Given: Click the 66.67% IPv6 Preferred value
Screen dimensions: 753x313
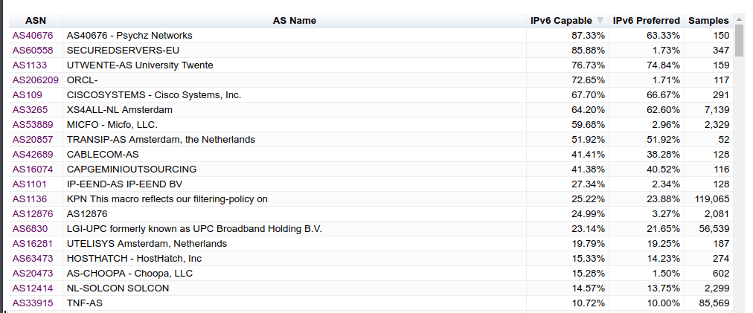Looking at the screenshot, I should click(663, 95).
